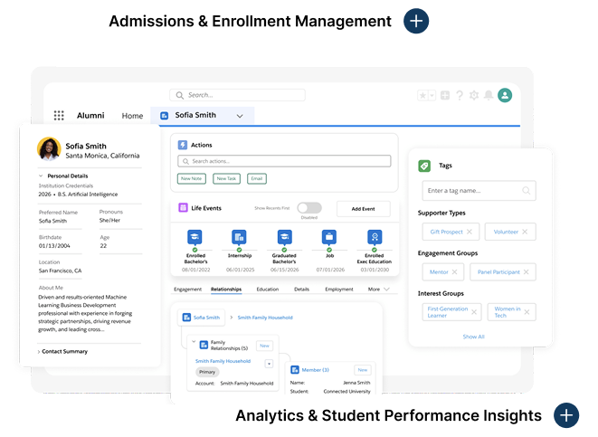This screenshot has height=437, width=598.
Task: Open the notifications bell icon
Action: (x=489, y=95)
